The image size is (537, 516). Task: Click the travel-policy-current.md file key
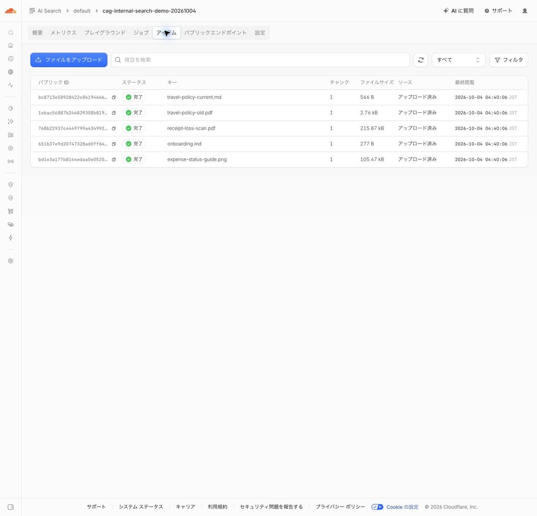click(x=194, y=97)
